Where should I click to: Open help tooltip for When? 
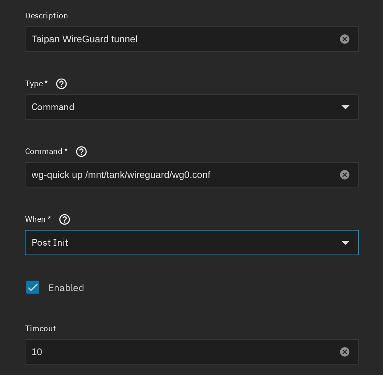coord(65,219)
